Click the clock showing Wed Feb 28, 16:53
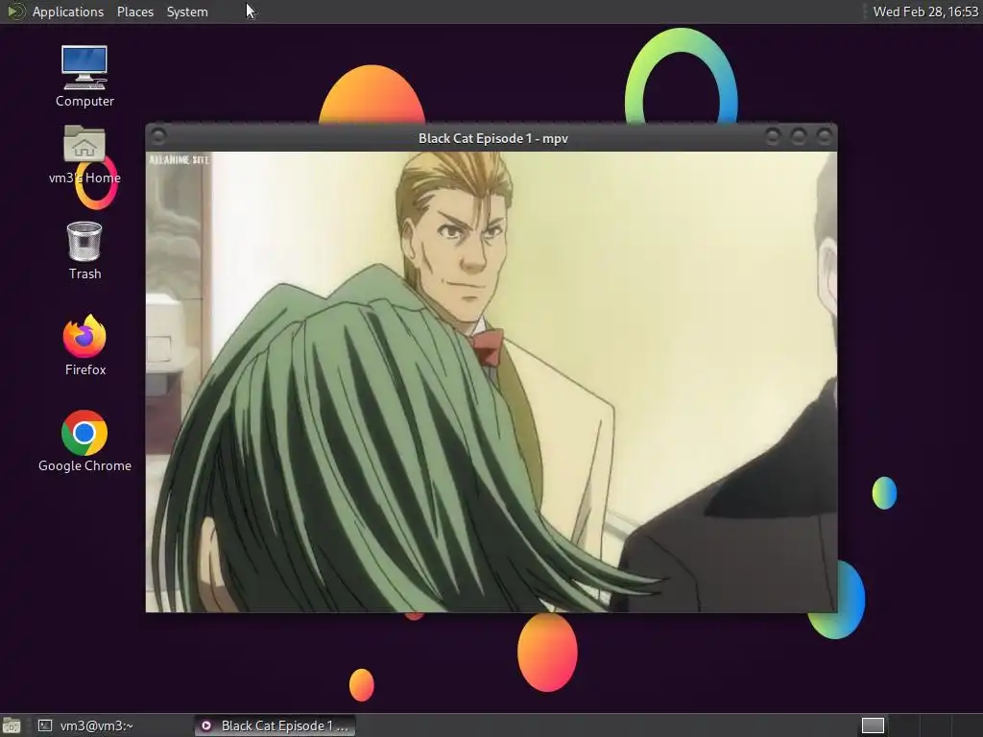 coord(925,12)
